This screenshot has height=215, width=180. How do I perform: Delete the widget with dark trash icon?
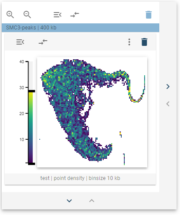coord(144,42)
